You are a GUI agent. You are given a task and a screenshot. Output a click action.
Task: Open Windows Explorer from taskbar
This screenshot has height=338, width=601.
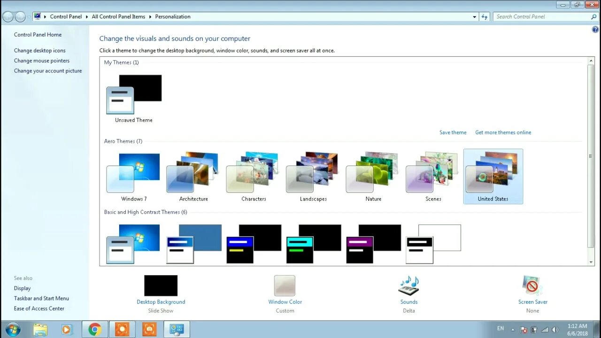point(40,330)
